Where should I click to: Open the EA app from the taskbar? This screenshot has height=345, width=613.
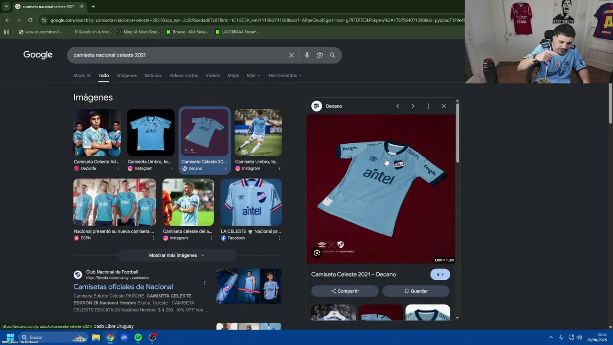tap(124, 337)
